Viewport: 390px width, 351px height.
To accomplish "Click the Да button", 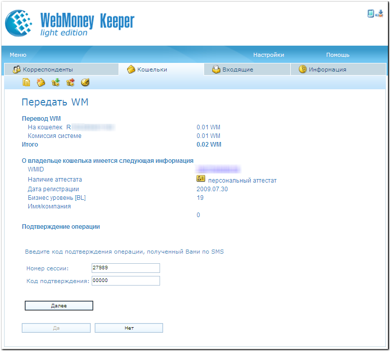I will pos(56,328).
